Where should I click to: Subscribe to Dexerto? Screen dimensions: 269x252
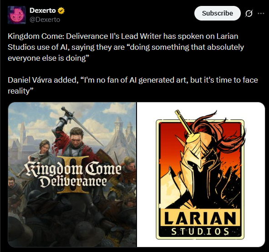218,13
